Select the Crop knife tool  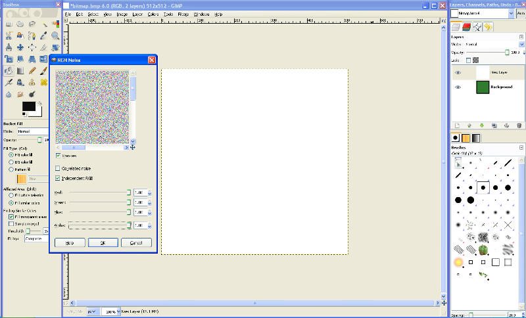click(44, 47)
